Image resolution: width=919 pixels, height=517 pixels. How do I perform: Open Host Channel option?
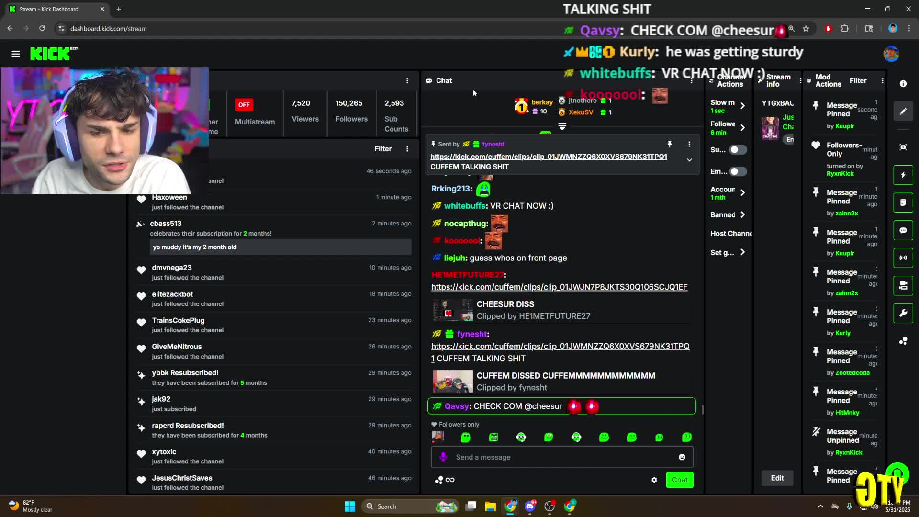[731, 234]
